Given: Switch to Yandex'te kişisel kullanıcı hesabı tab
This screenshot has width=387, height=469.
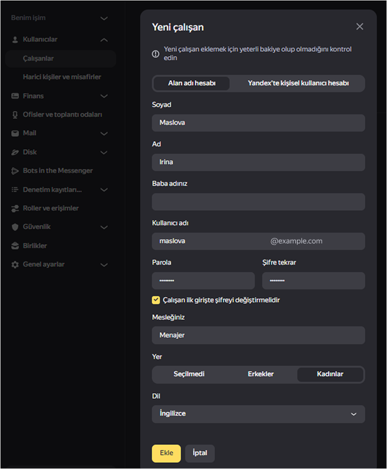Looking at the screenshot, I should (x=298, y=83).
